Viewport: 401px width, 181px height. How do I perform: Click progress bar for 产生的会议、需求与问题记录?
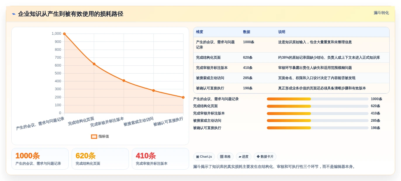point(318,99)
